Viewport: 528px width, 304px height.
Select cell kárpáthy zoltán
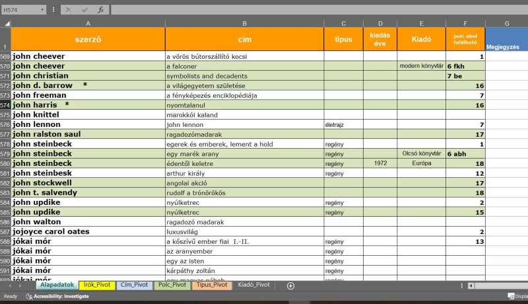244,271
